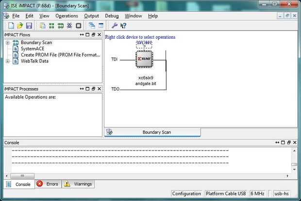The image size is (301, 201).
Task: Select Create PROM File flow item
Action: pos(61,55)
